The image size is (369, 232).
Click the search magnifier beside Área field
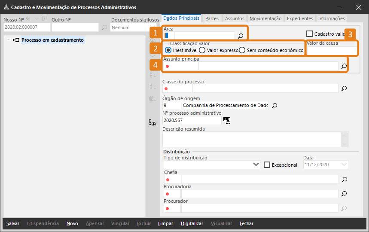click(x=241, y=36)
